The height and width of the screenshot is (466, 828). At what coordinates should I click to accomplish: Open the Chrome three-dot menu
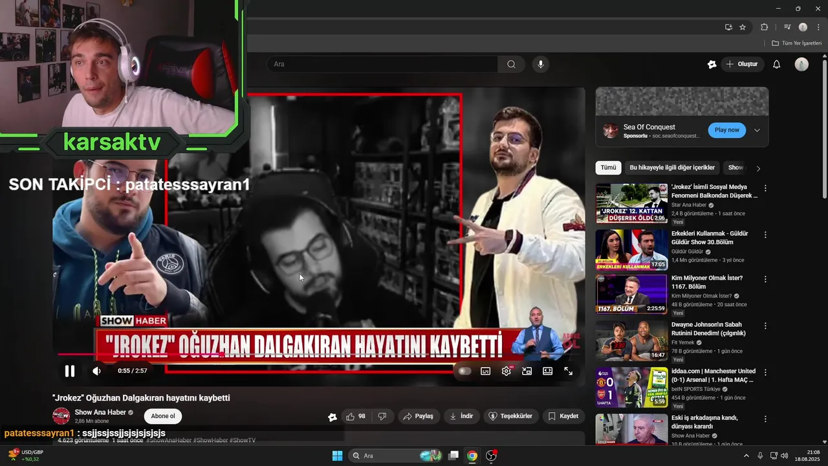(818, 27)
